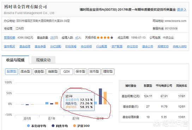
Task: Open the 持仓明细 link
Action: [x=86, y=46]
